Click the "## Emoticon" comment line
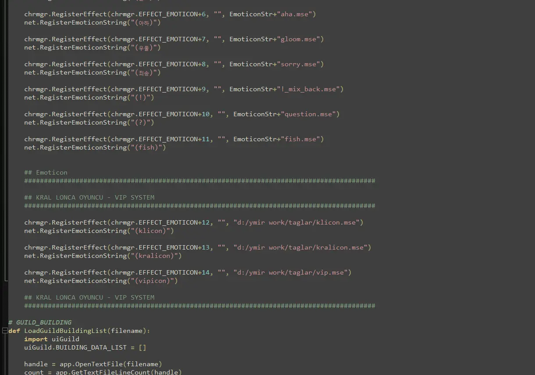The width and height of the screenshot is (535, 375). pos(46,172)
